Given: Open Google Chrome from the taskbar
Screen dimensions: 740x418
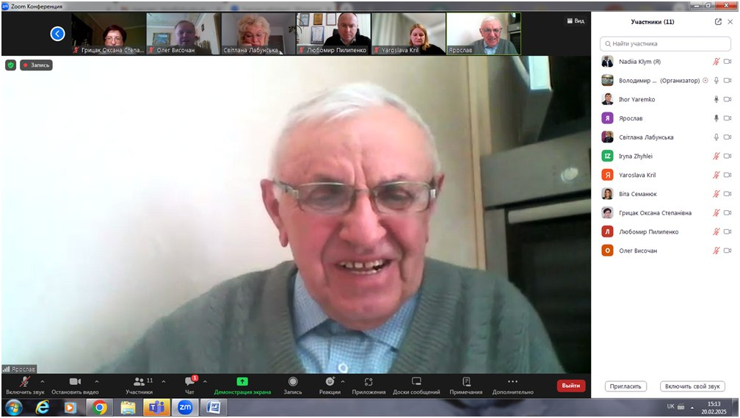Looking at the screenshot, I should tap(100, 407).
